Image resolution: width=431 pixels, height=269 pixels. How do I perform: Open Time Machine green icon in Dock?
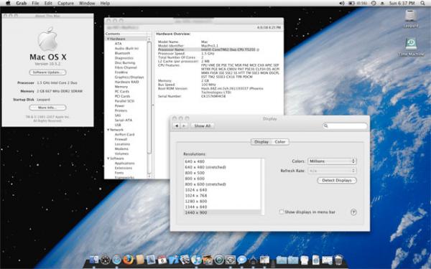coord(219,260)
